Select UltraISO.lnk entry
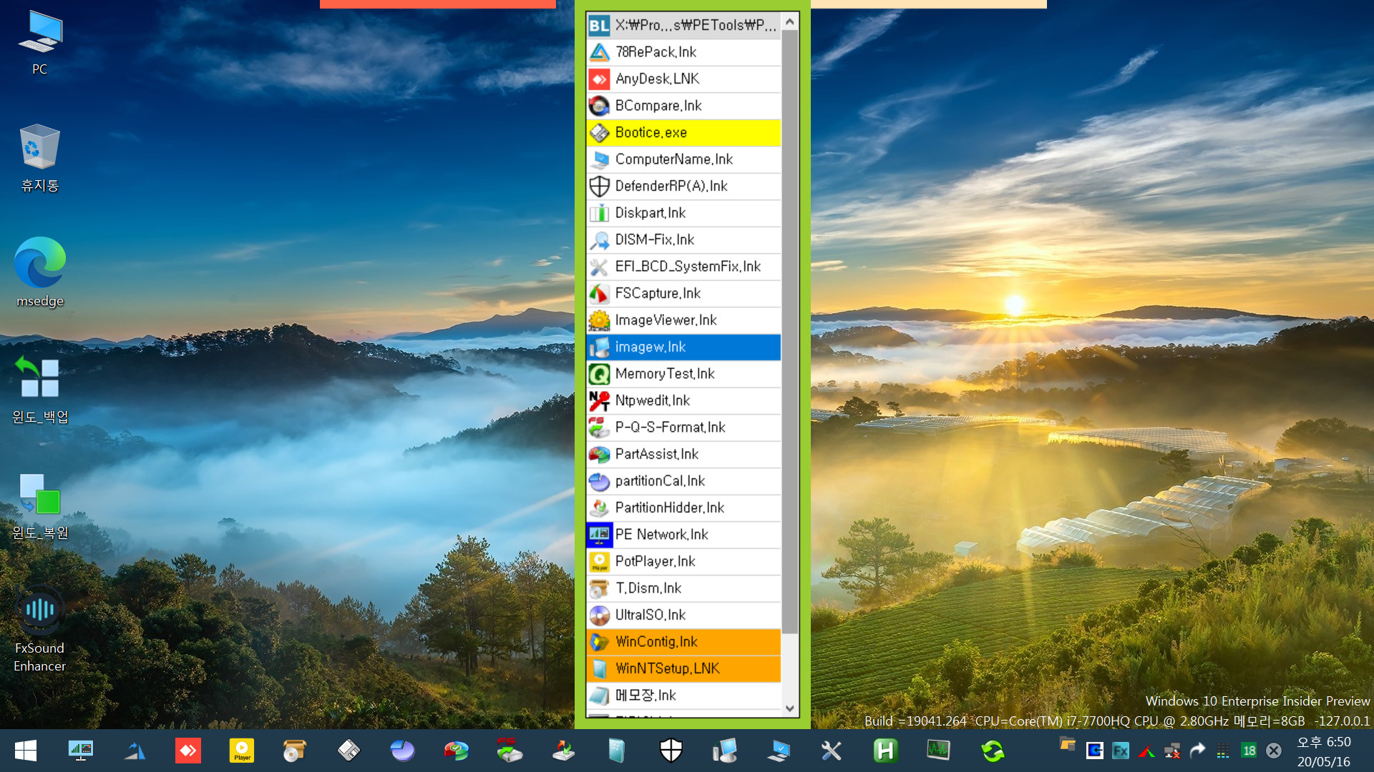This screenshot has height=772, width=1374. 683,615
